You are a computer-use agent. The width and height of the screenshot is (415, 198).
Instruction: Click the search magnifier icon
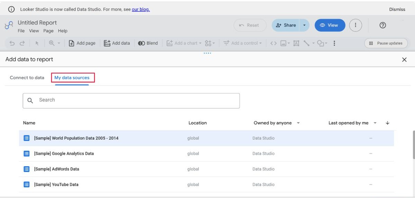click(x=30, y=100)
